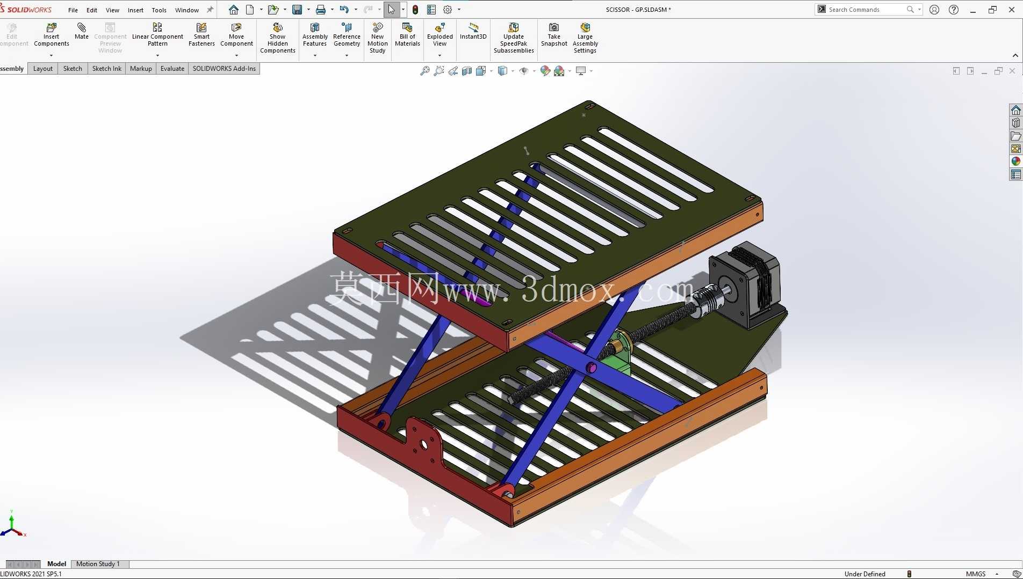Activate Move Component tool
Screen dimensions: 1023x579
pos(236,34)
